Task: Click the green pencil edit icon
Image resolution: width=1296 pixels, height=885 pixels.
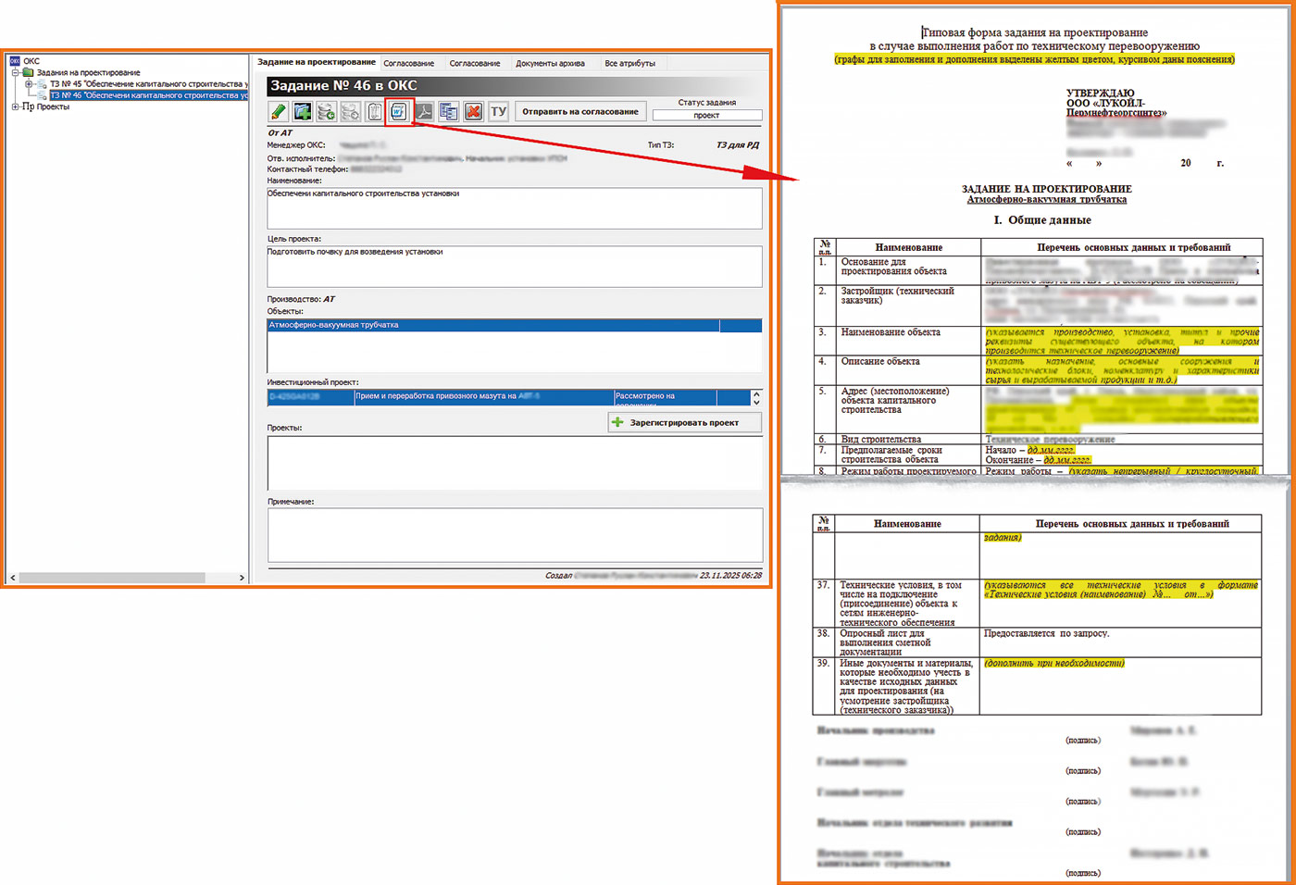Action: [x=278, y=112]
